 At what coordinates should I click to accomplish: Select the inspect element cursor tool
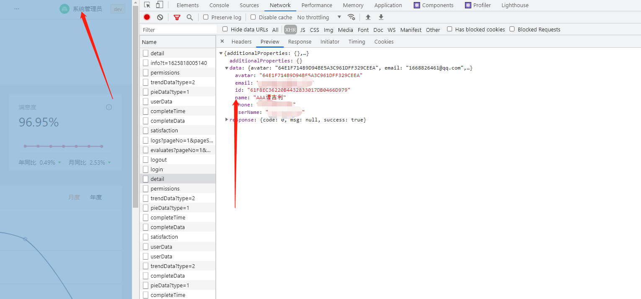click(148, 5)
